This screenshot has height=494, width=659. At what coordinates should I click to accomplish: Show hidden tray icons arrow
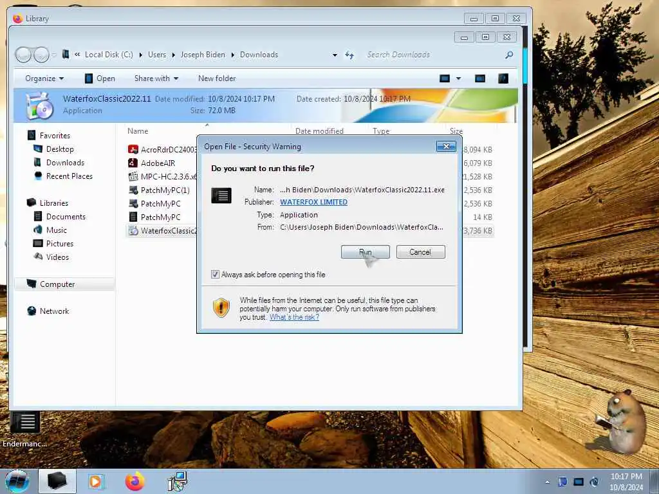[547, 482]
